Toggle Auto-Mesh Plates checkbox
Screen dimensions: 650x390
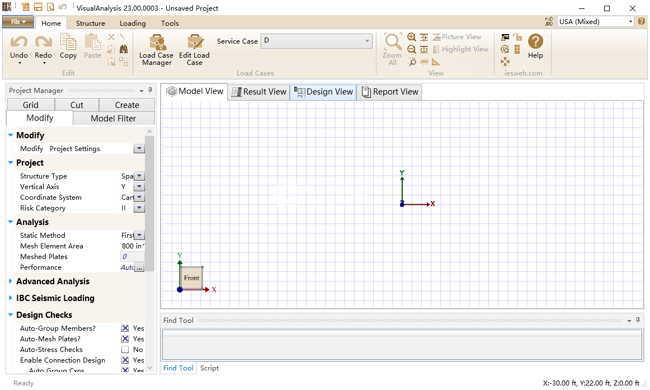pos(125,339)
